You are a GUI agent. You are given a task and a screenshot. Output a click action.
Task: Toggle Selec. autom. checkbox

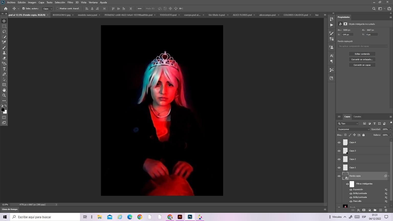click(24, 8)
